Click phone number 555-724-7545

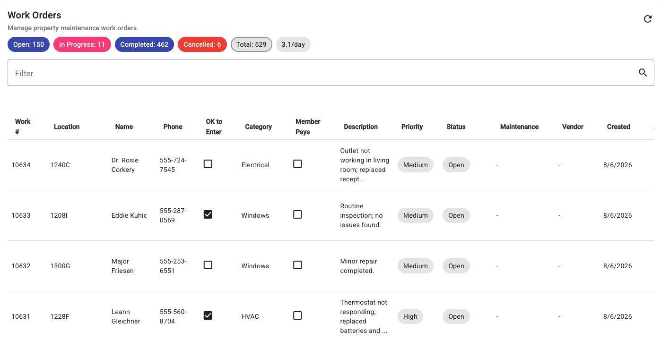[x=173, y=165]
